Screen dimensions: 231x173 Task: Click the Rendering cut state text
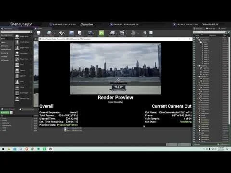pos(186,122)
